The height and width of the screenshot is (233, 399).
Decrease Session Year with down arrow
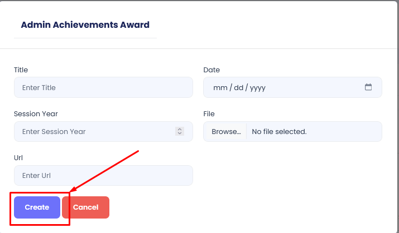(x=179, y=133)
